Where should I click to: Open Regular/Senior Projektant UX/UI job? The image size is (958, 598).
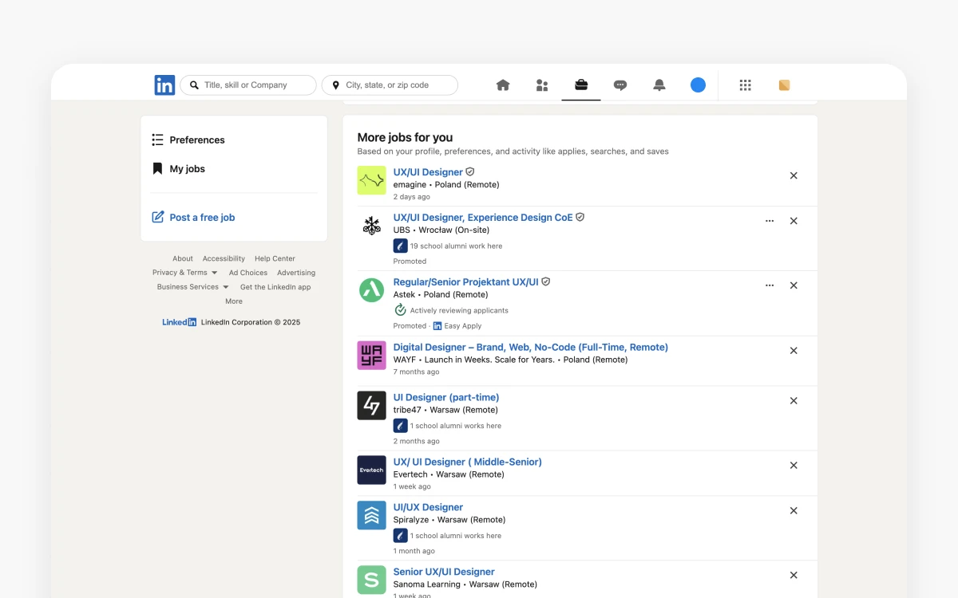pyautogui.click(x=465, y=282)
